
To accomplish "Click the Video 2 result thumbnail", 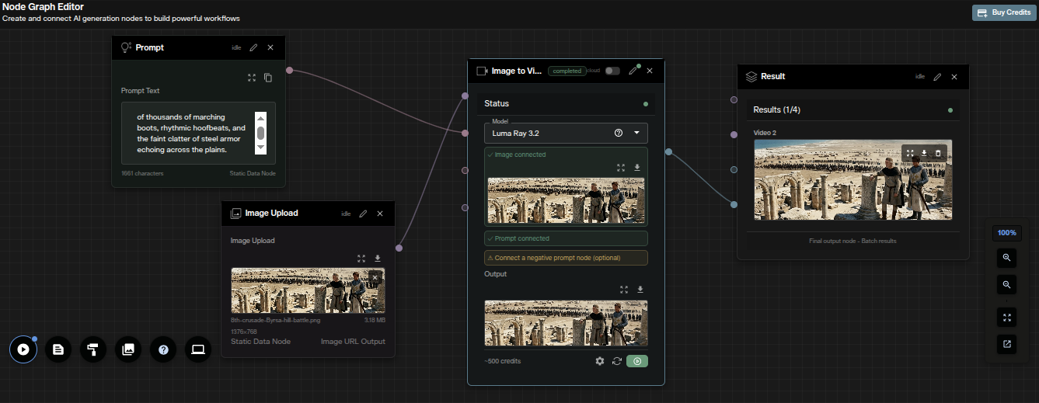I will pyautogui.click(x=852, y=180).
